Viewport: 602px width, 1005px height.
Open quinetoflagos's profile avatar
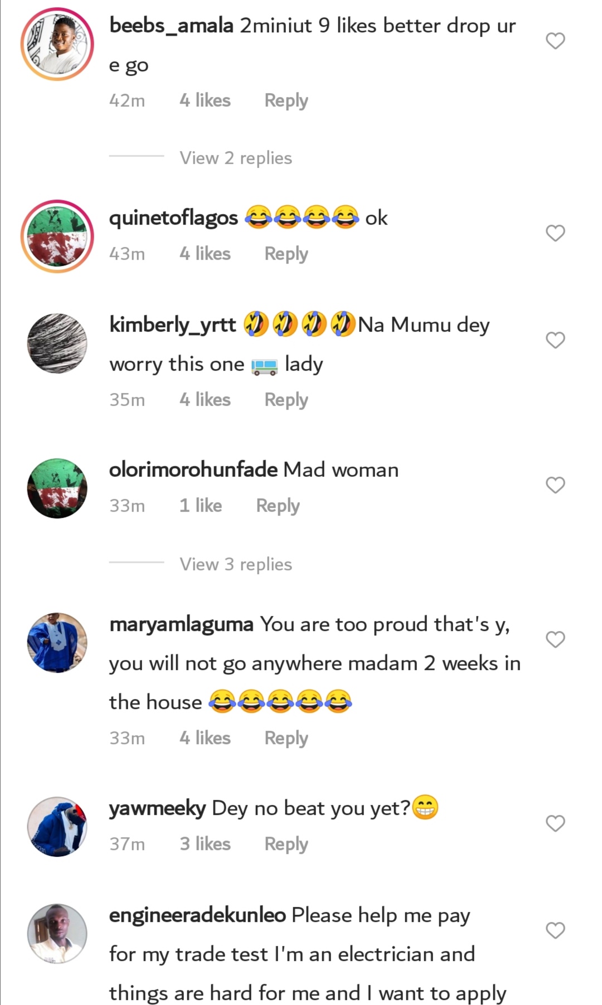(x=57, y=236)
